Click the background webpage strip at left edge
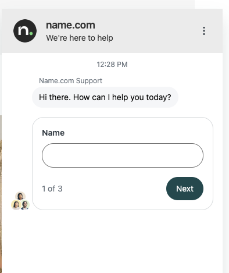This screenshot has width=229, height=273. point(1,194)
